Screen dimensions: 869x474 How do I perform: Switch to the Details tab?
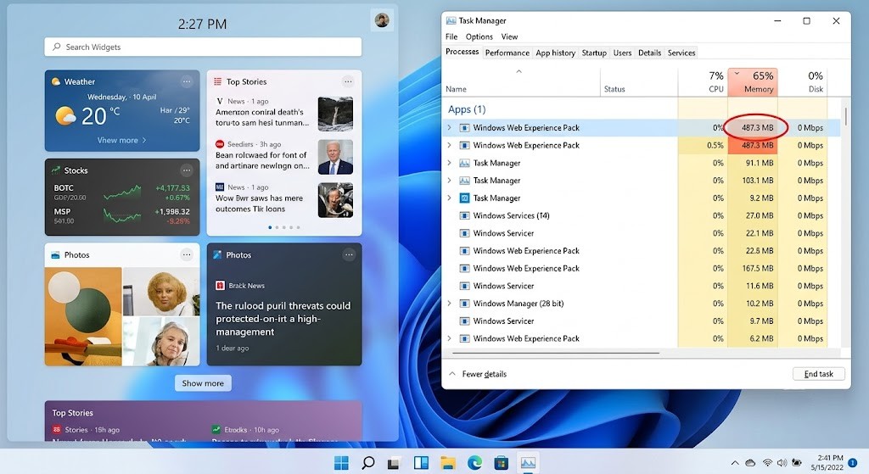(x=649, y=53)
